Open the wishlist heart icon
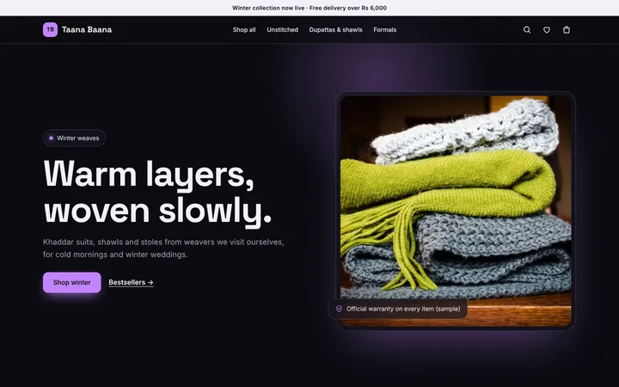This screenshot has height=387, width=619. pos(547,29)
